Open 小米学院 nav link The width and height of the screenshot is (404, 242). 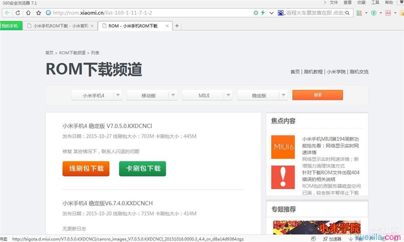pyautogui.click(x=336, y=72)
